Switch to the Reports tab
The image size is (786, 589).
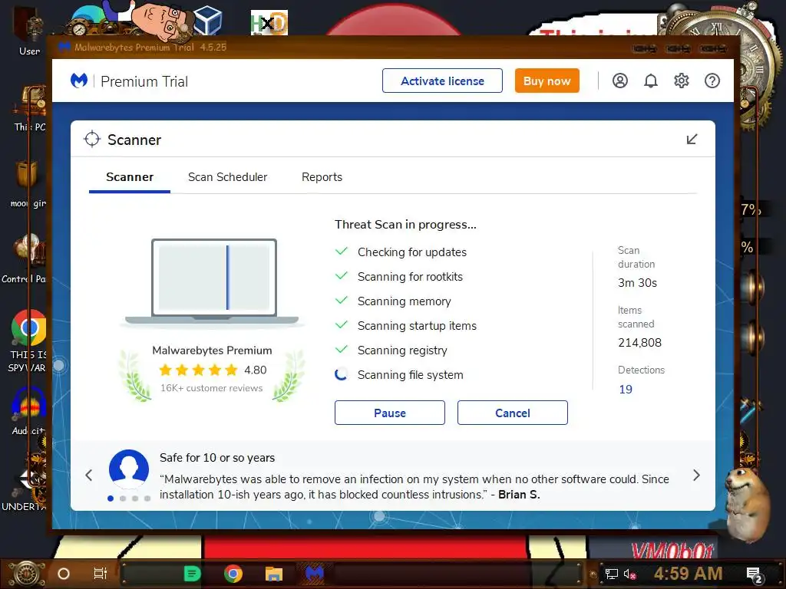[322, 177]
